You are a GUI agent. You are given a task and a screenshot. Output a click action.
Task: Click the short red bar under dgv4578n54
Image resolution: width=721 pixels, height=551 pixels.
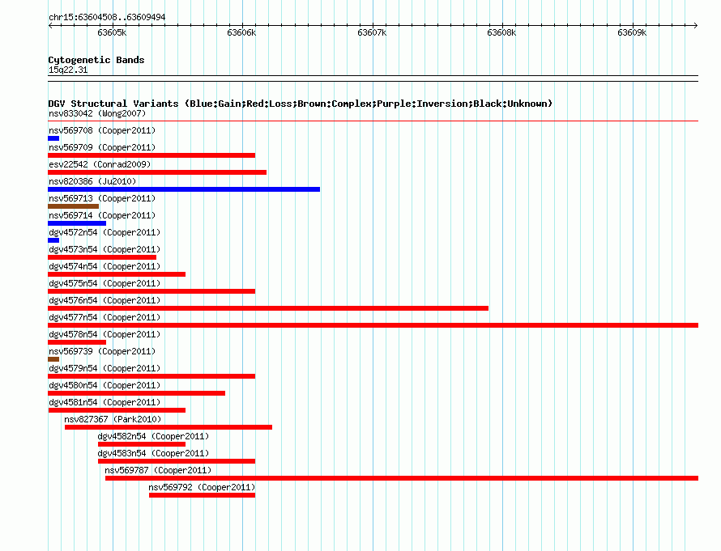pyautogui.click(x=77, y=342)
